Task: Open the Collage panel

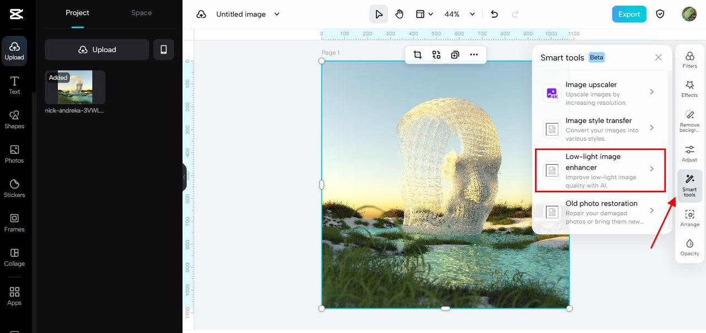Action: (14, 257)
